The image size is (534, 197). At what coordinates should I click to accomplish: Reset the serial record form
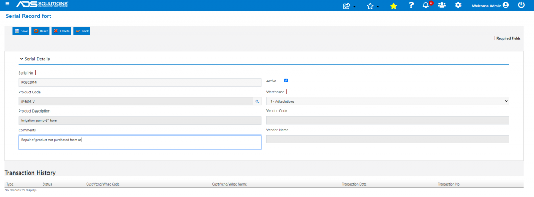pos(41,31)
